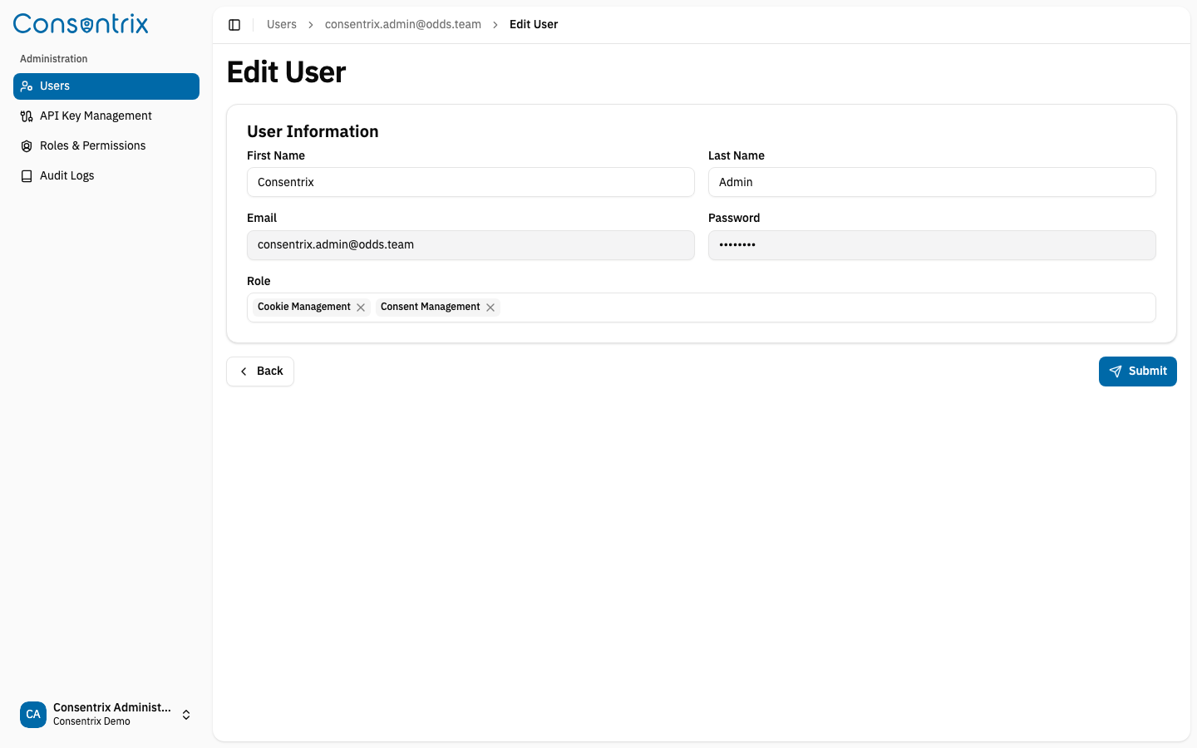This screenshot has width=1197, height=748.
Task: Open API Key Management
Action: tap(106, 116)
